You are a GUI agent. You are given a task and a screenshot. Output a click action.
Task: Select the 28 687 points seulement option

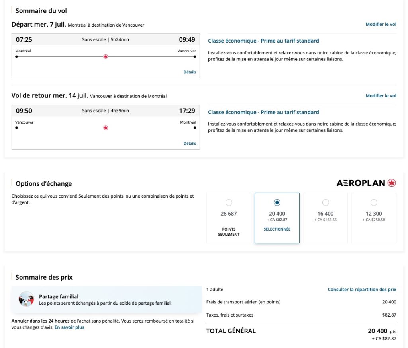229,202
